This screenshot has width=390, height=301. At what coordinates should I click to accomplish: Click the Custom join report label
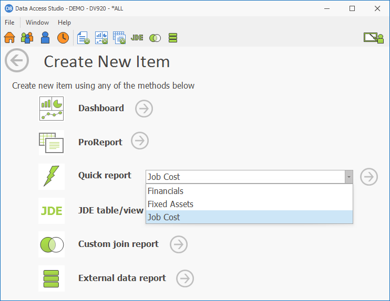[118, 244]
